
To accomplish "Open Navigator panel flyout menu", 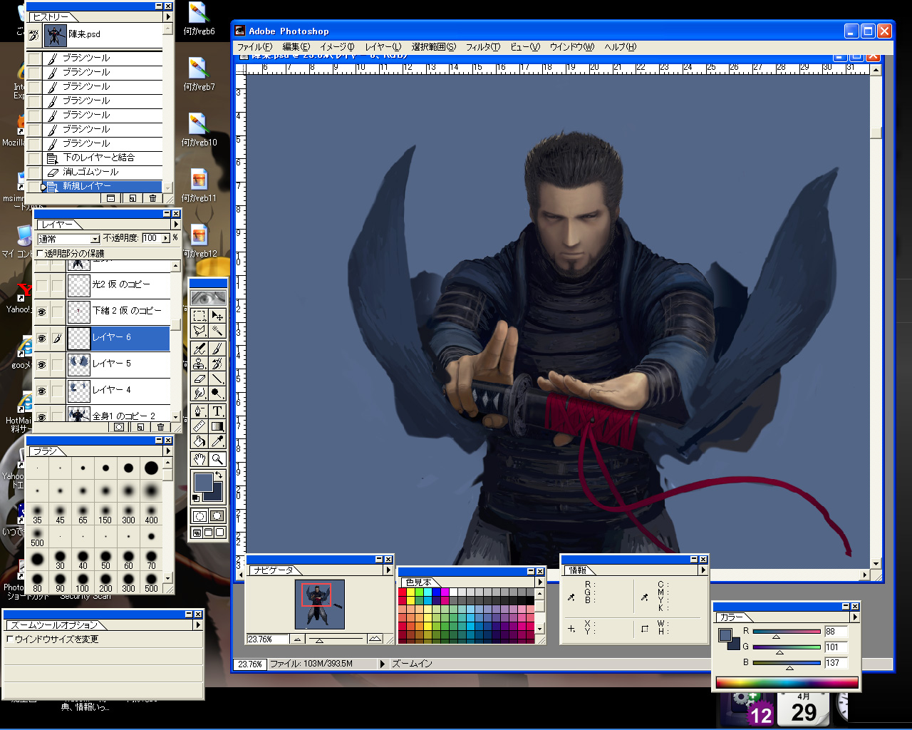I will point(388,570).
